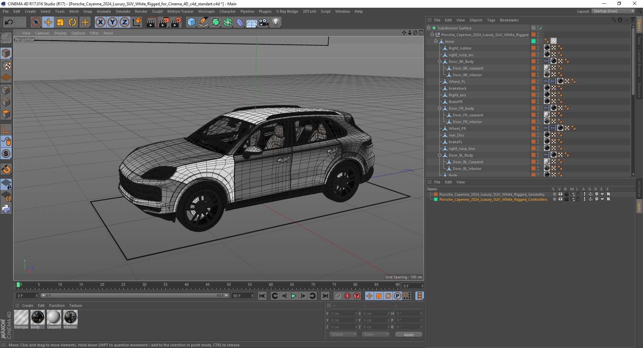The height and width of the screenshot is (348, 643).
Task: Open the World coordinate dropdown
Action: 343,334
